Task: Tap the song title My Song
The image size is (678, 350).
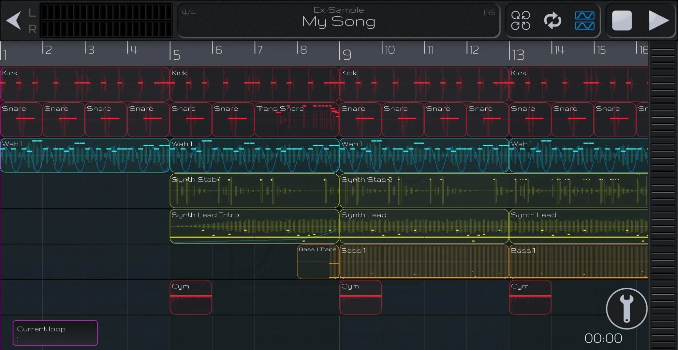Action: 338,22
